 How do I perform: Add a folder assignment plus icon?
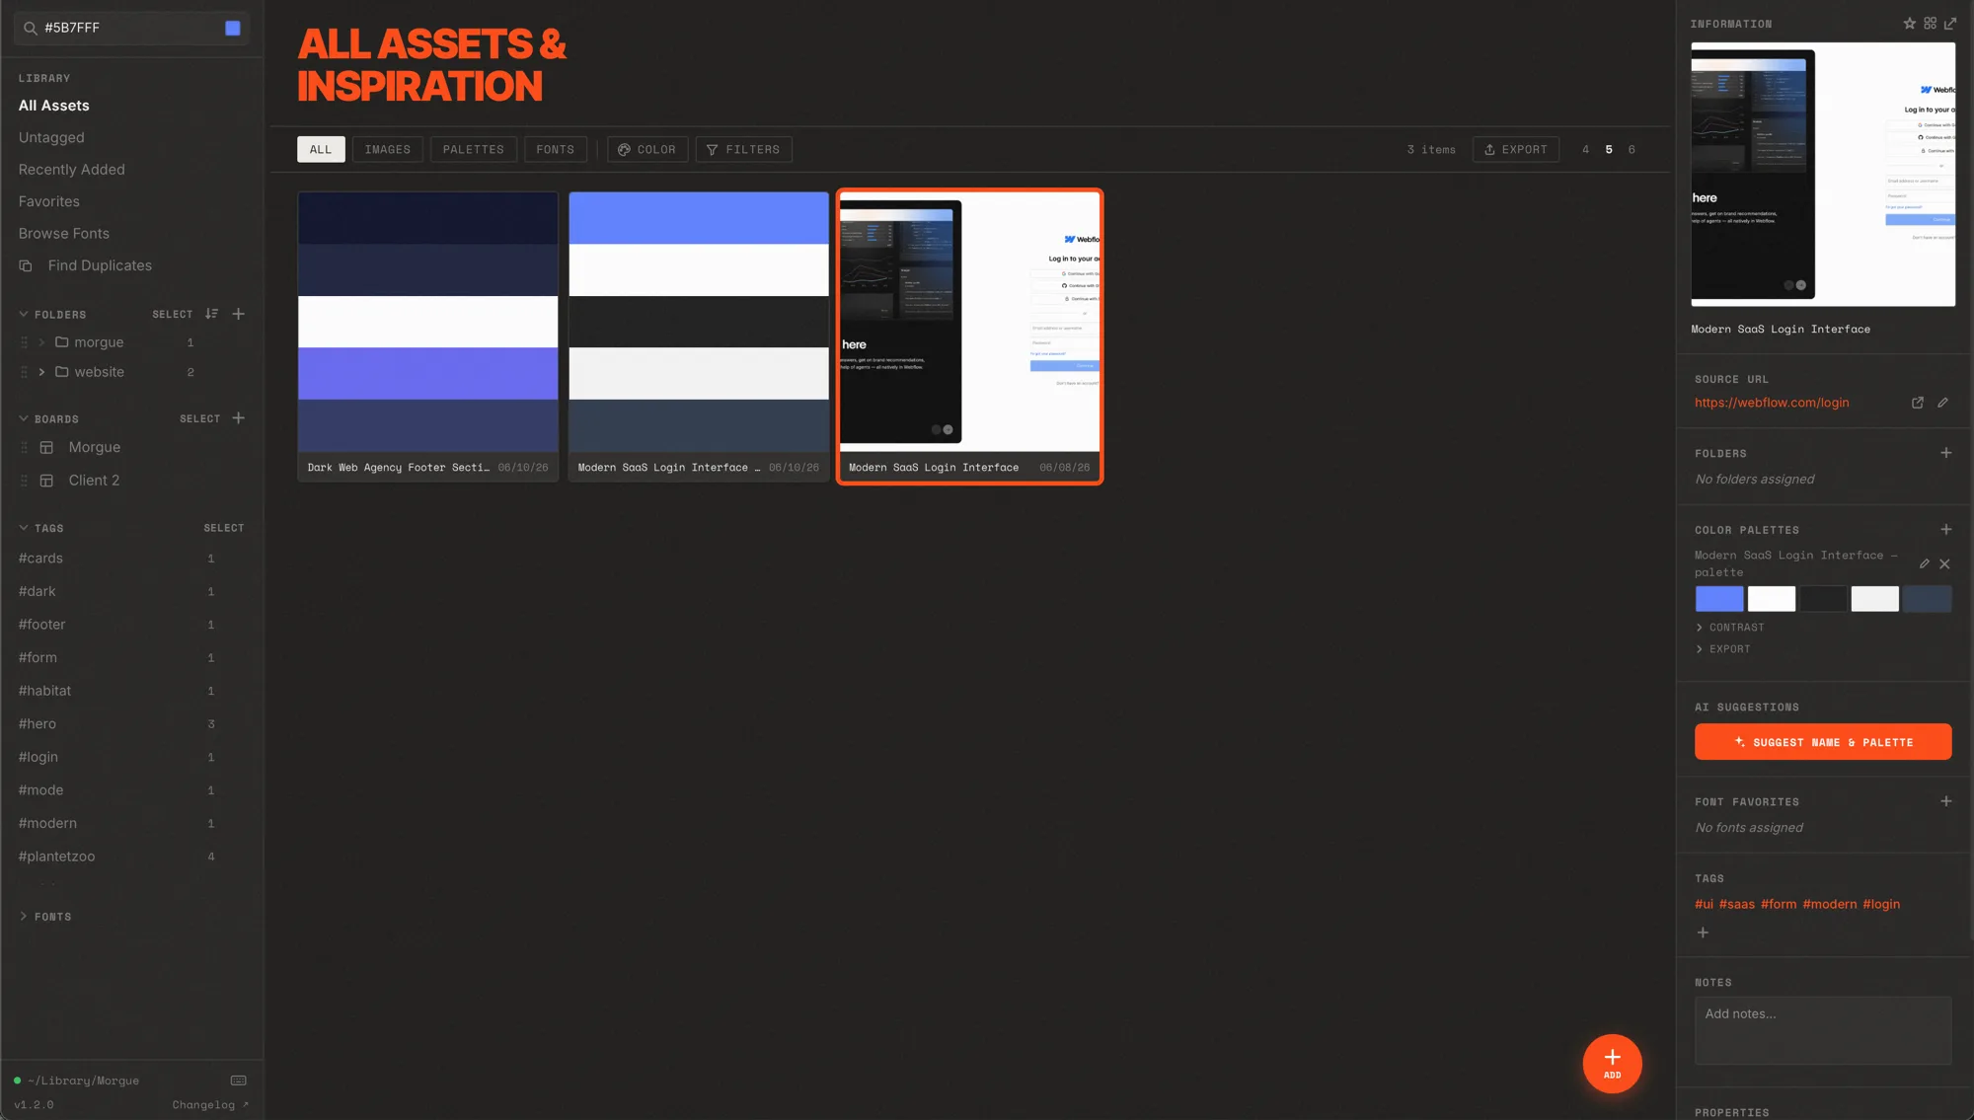click(1946, 453)
